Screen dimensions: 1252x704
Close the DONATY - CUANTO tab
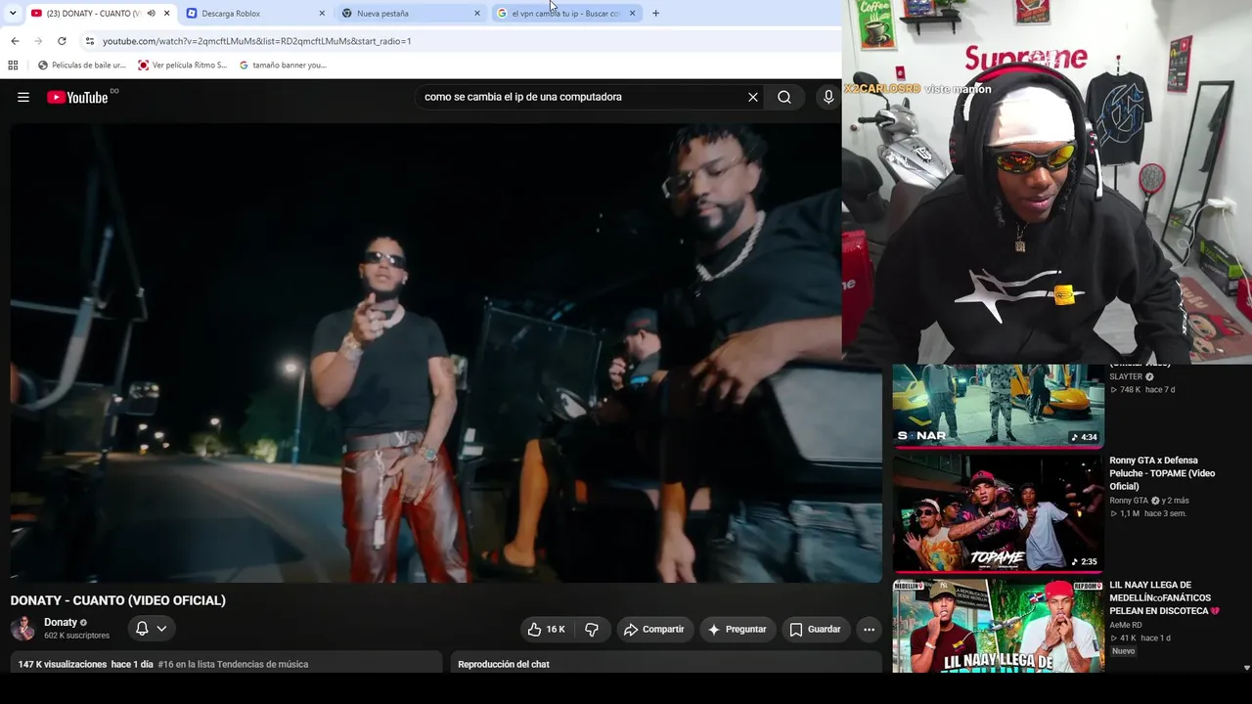(167, 13)
